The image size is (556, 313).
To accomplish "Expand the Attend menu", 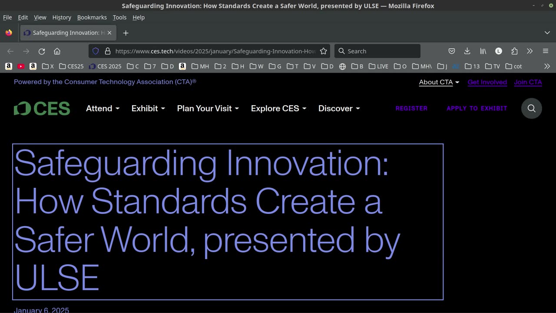I will (x=103, y=109).
